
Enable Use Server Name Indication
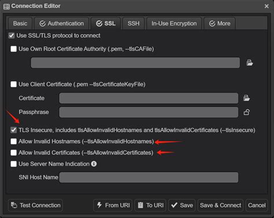click(x=13, y=164)
